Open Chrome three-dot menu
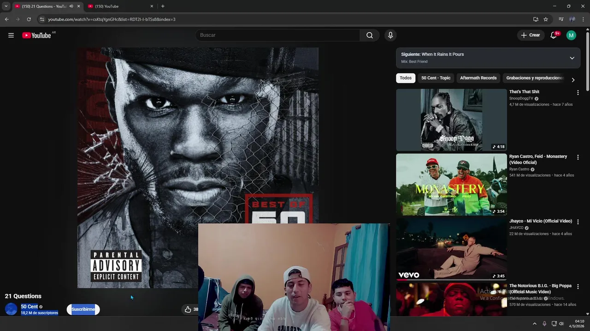This screenshot has height=331, width=590. pos(583,19)
